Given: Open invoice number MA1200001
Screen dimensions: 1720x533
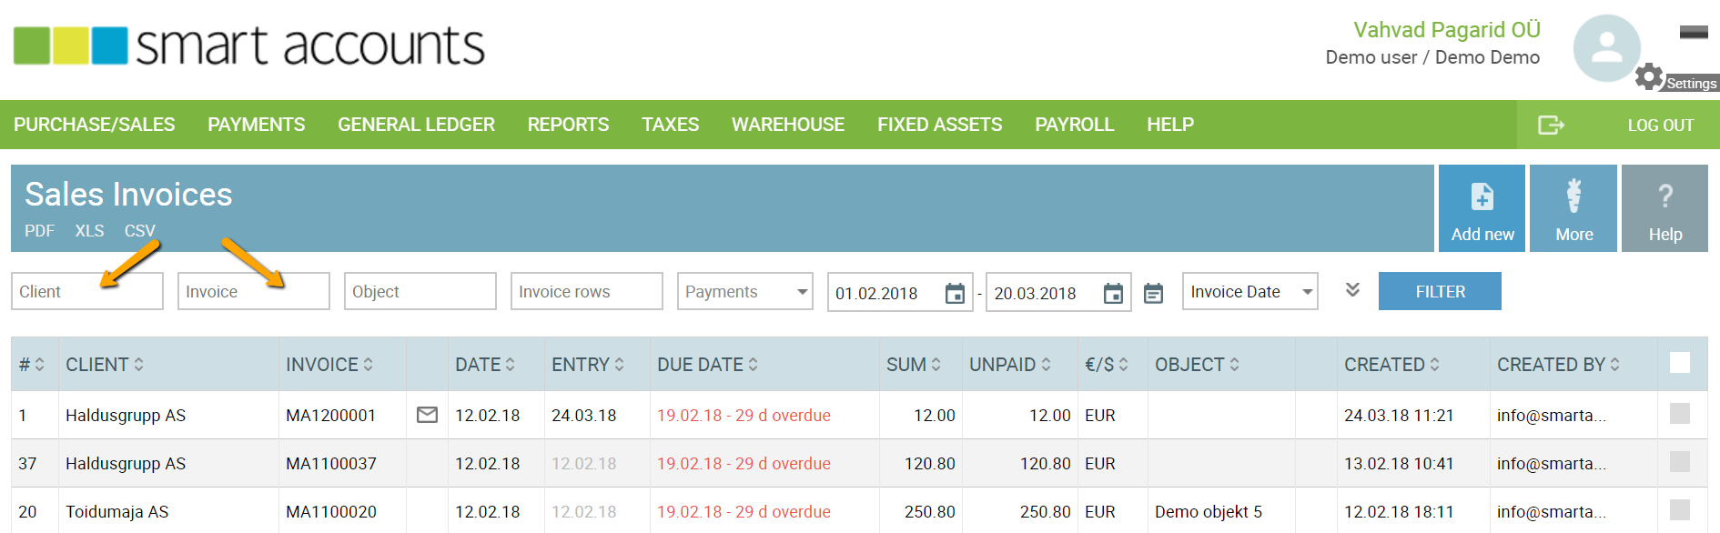Looking at the screenshot, I should tap(331, 416).
